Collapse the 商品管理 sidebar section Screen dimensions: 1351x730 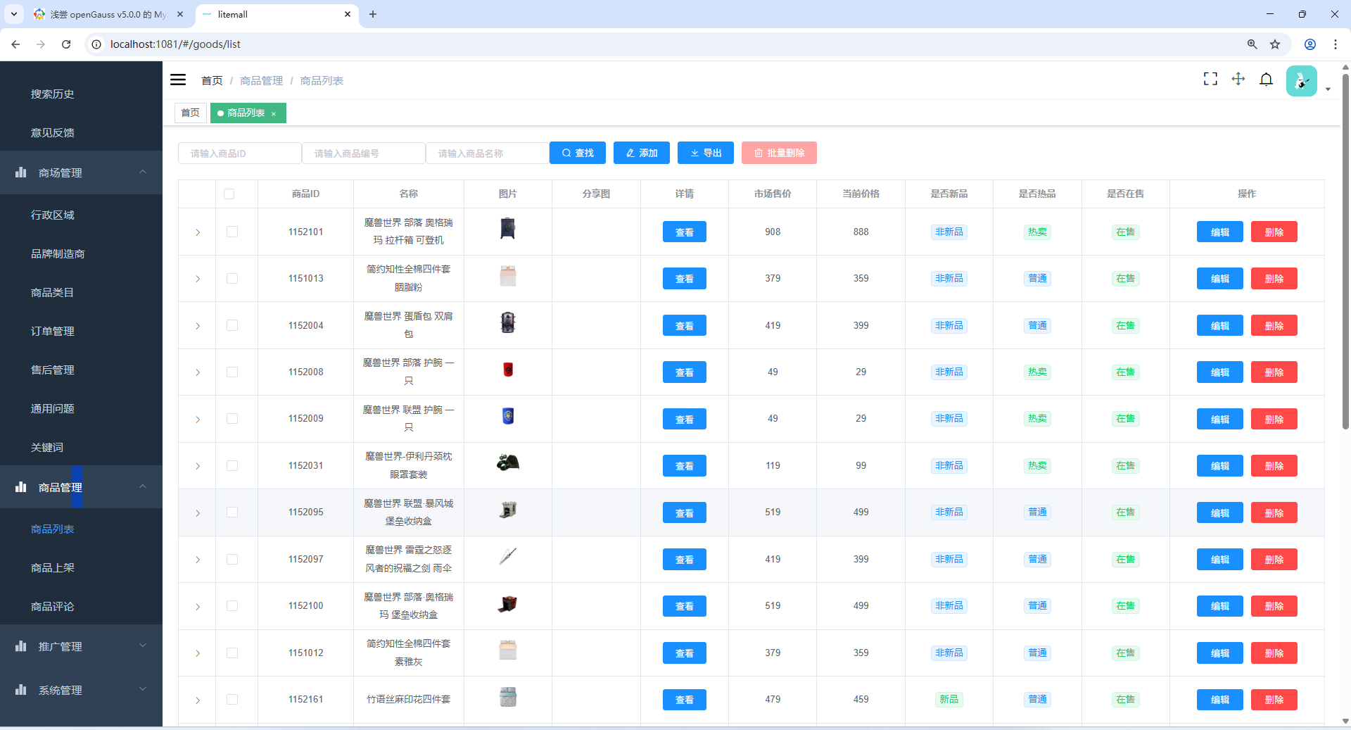pos(81,486)
